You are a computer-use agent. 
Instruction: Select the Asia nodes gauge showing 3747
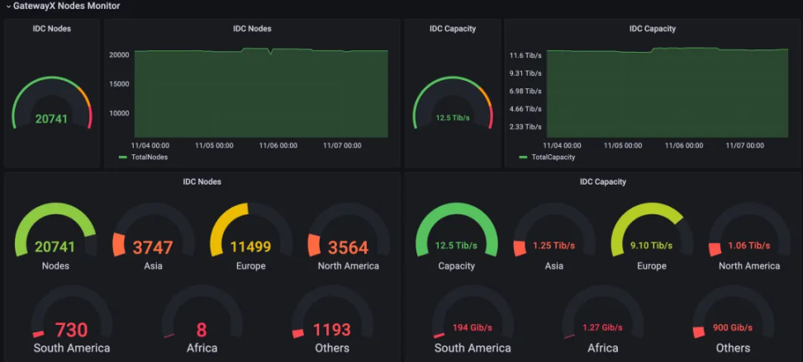(x=153, y=236)
